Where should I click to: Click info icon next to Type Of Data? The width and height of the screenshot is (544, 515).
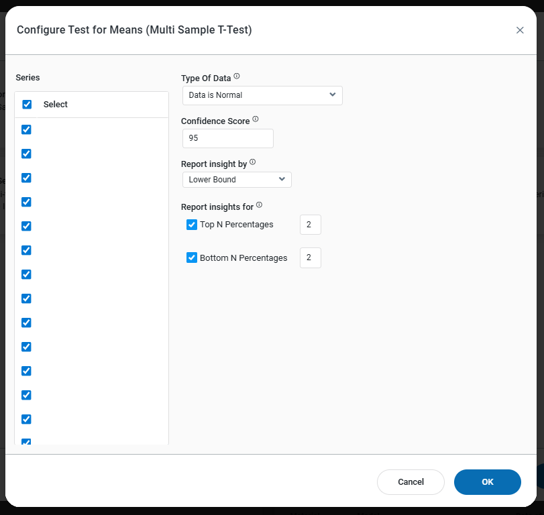(x=237, y=76)
